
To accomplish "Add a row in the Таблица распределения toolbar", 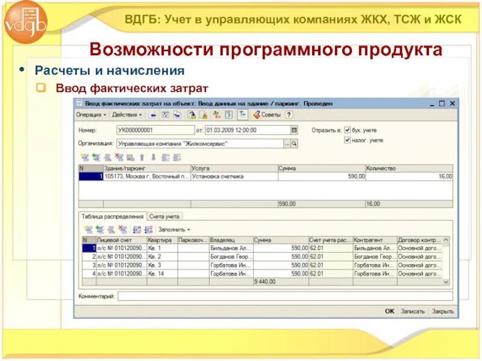I will (89, 229).
